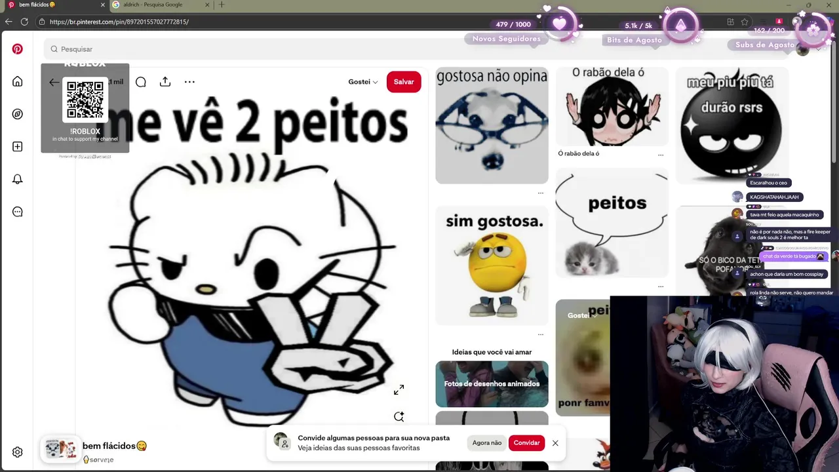The height and width of the screenshot is (472, 839).
Task: Open a new browser tab with the plus
Action: (x=221, y=5)
